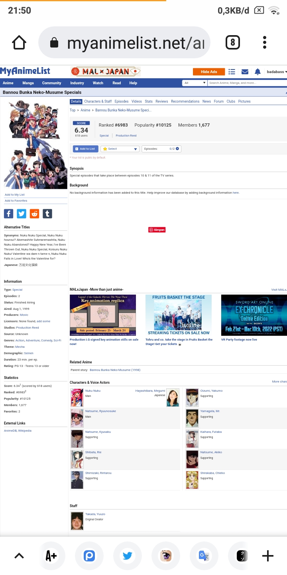Viewport: 287px width, 575px height.
Task: Tap the anime eye shortcut icon
Action: tap(166, 556)
